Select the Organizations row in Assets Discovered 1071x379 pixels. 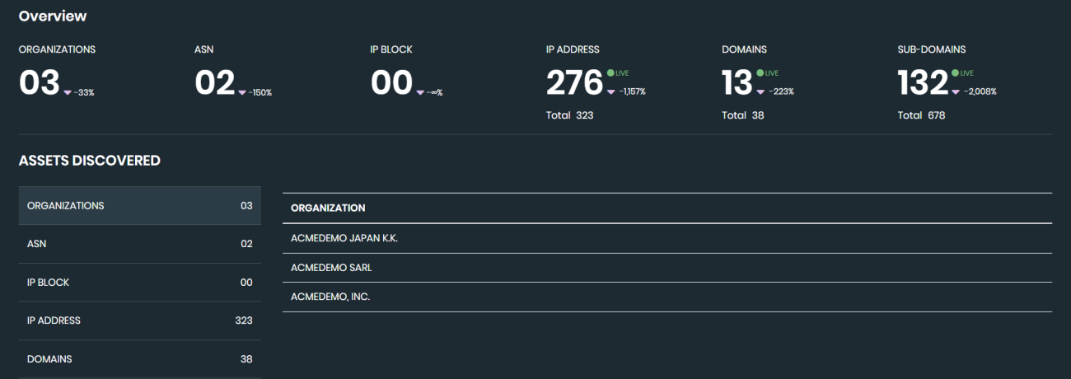[x=139, y=205]
